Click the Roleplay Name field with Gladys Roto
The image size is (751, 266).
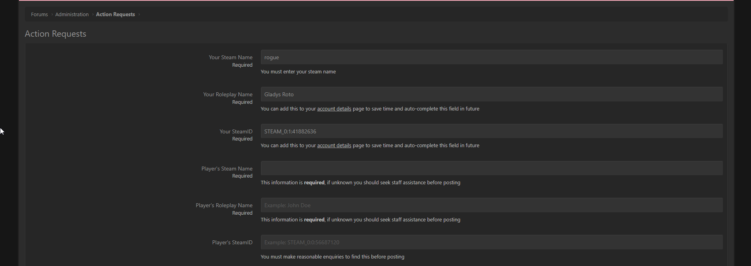click(491, 94)
